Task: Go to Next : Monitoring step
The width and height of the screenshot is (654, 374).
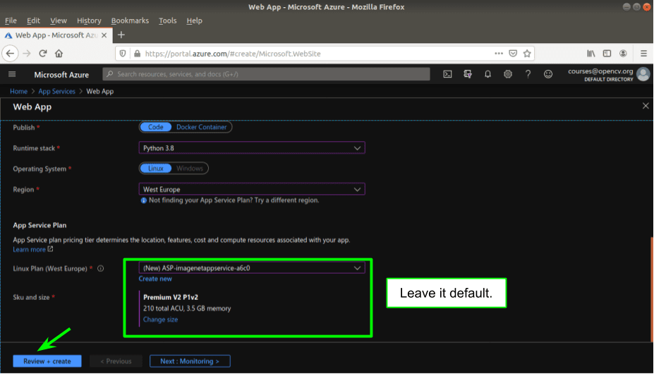Action: (x=190, y=361)
